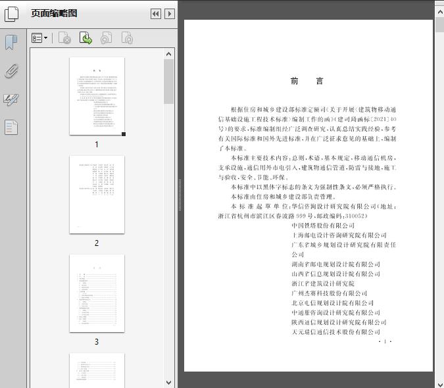Open the signatures panel icon
Viewport: 444px width, 388px height.
11,99
